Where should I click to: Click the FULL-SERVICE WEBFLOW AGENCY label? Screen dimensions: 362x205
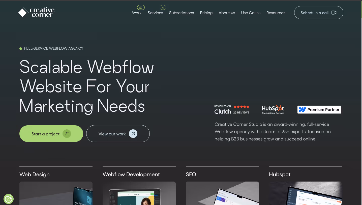53,48
